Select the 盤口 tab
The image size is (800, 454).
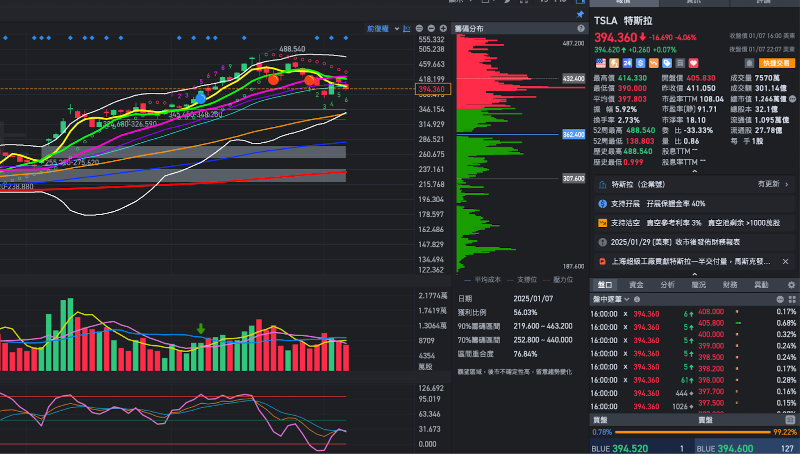coord(605,285)
